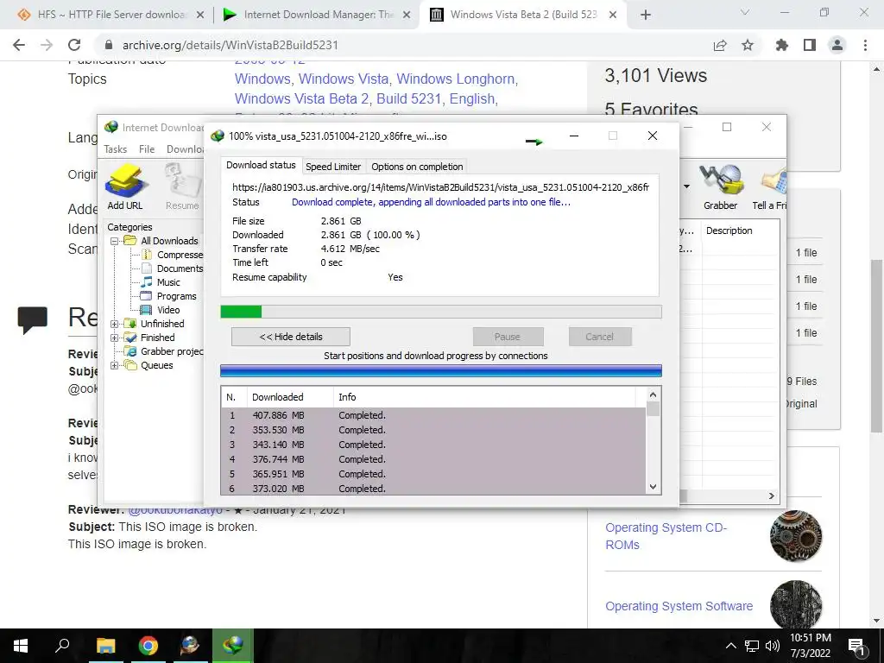
Task: Show hidden system tray icons chevron
Action: 730,646
